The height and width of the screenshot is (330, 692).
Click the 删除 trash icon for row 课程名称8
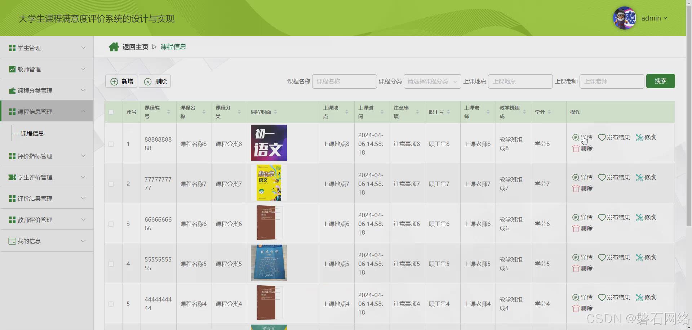click(576, 148)
